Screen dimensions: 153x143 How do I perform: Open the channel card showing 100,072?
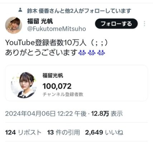(x=76, y=83)
